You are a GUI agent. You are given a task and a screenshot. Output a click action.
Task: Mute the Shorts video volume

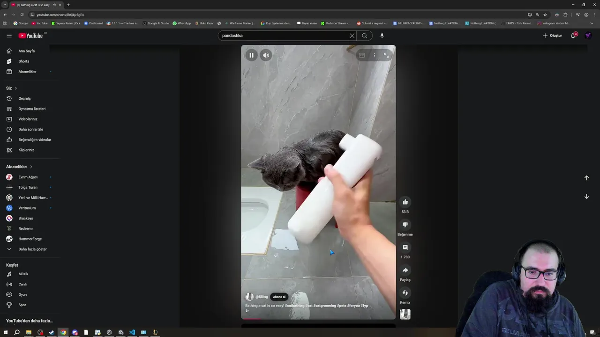tap(266, 55)
